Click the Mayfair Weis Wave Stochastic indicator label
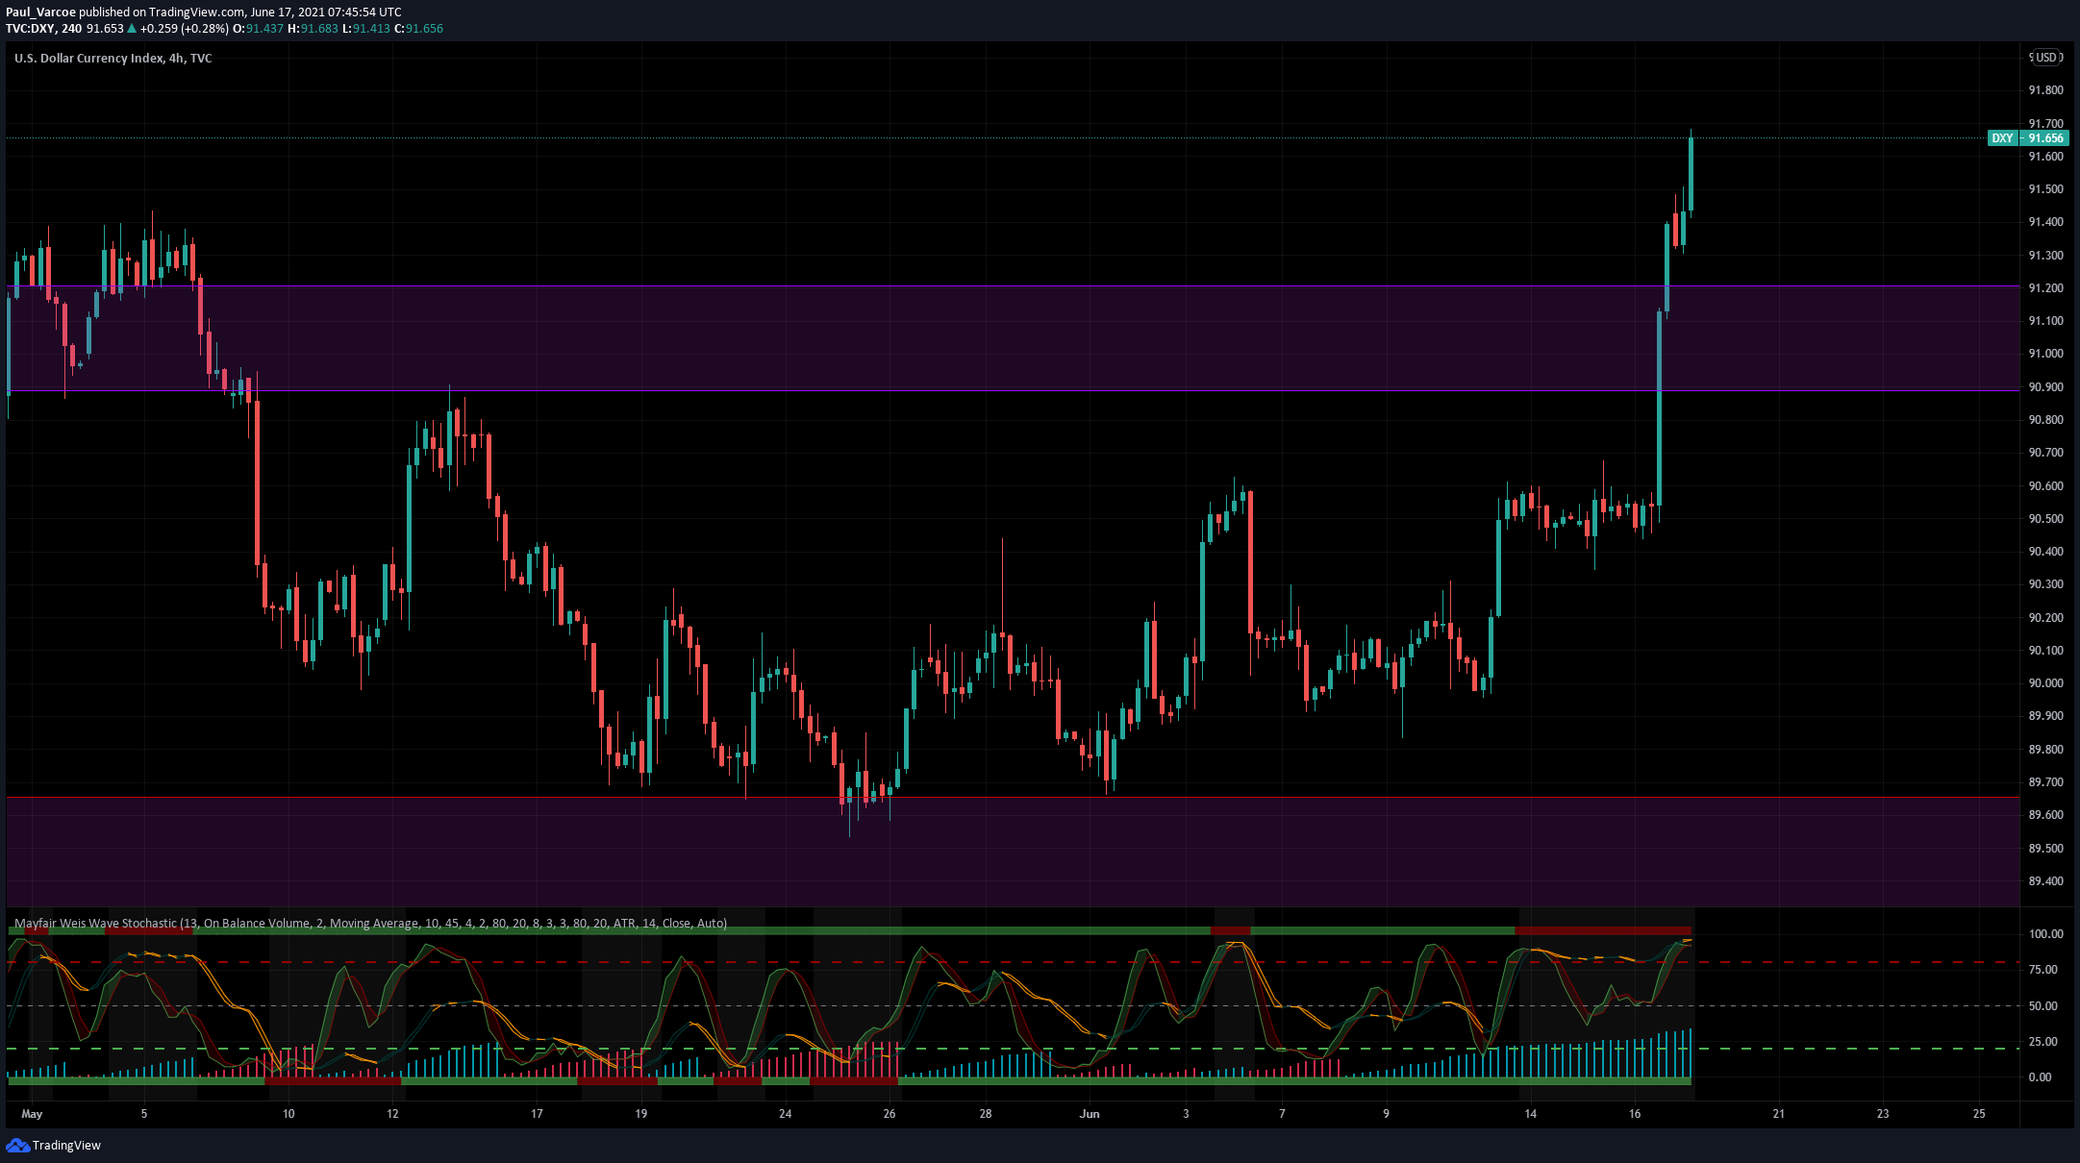This screenshot has height=1163, width=2080. click(x=370, y=923)
